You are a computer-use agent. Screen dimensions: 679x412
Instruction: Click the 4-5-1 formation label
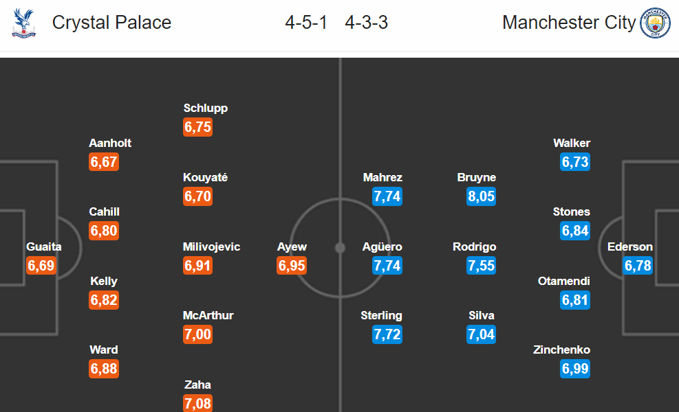click(x=306, y=23)
